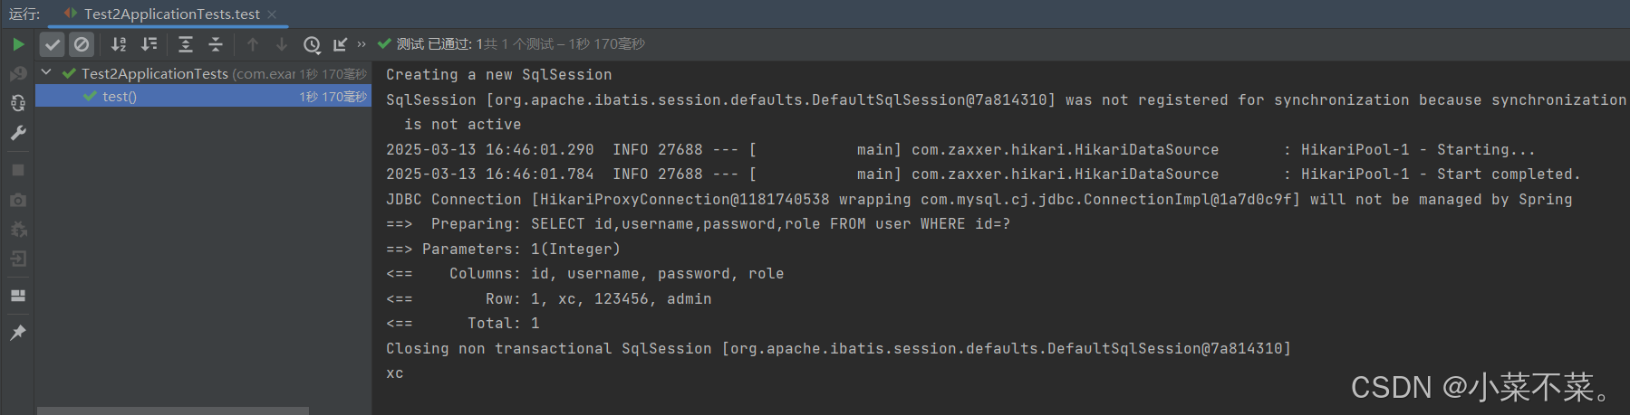Screen dimensions: 1630x415
Task: Click the Import tests icon
Action: tap(341, 44)
